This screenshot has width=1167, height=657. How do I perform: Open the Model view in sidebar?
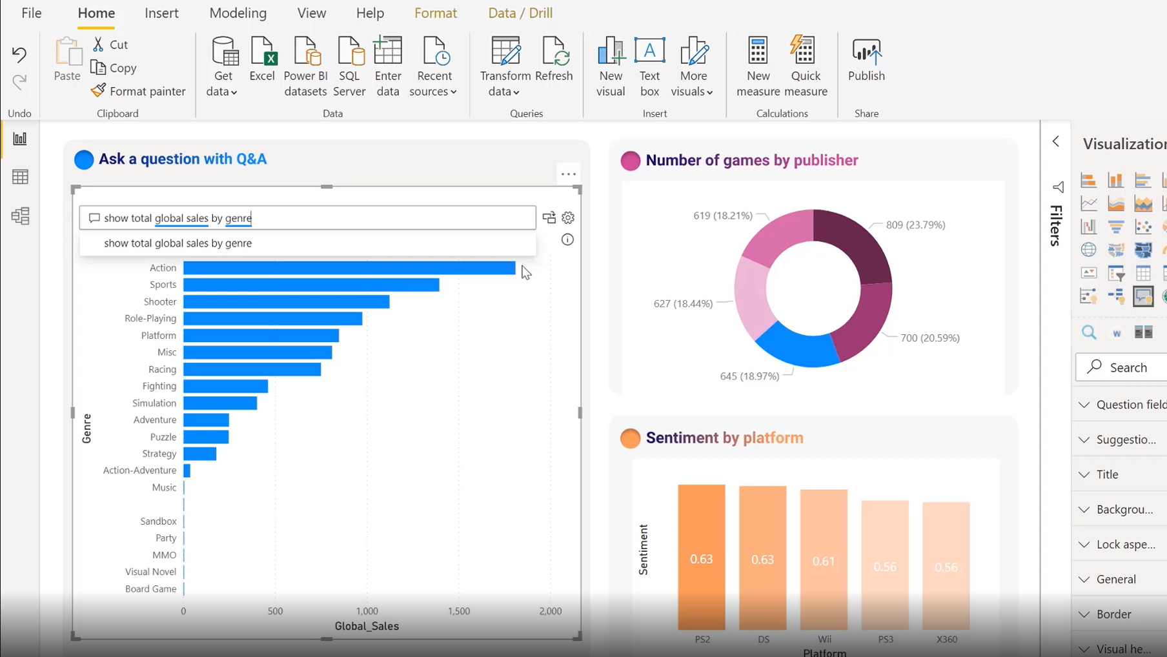tap(20, 216)
